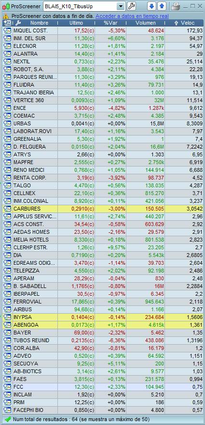Select the D. FELGUERA row name

pyautogui.click(x=29, y=147)
